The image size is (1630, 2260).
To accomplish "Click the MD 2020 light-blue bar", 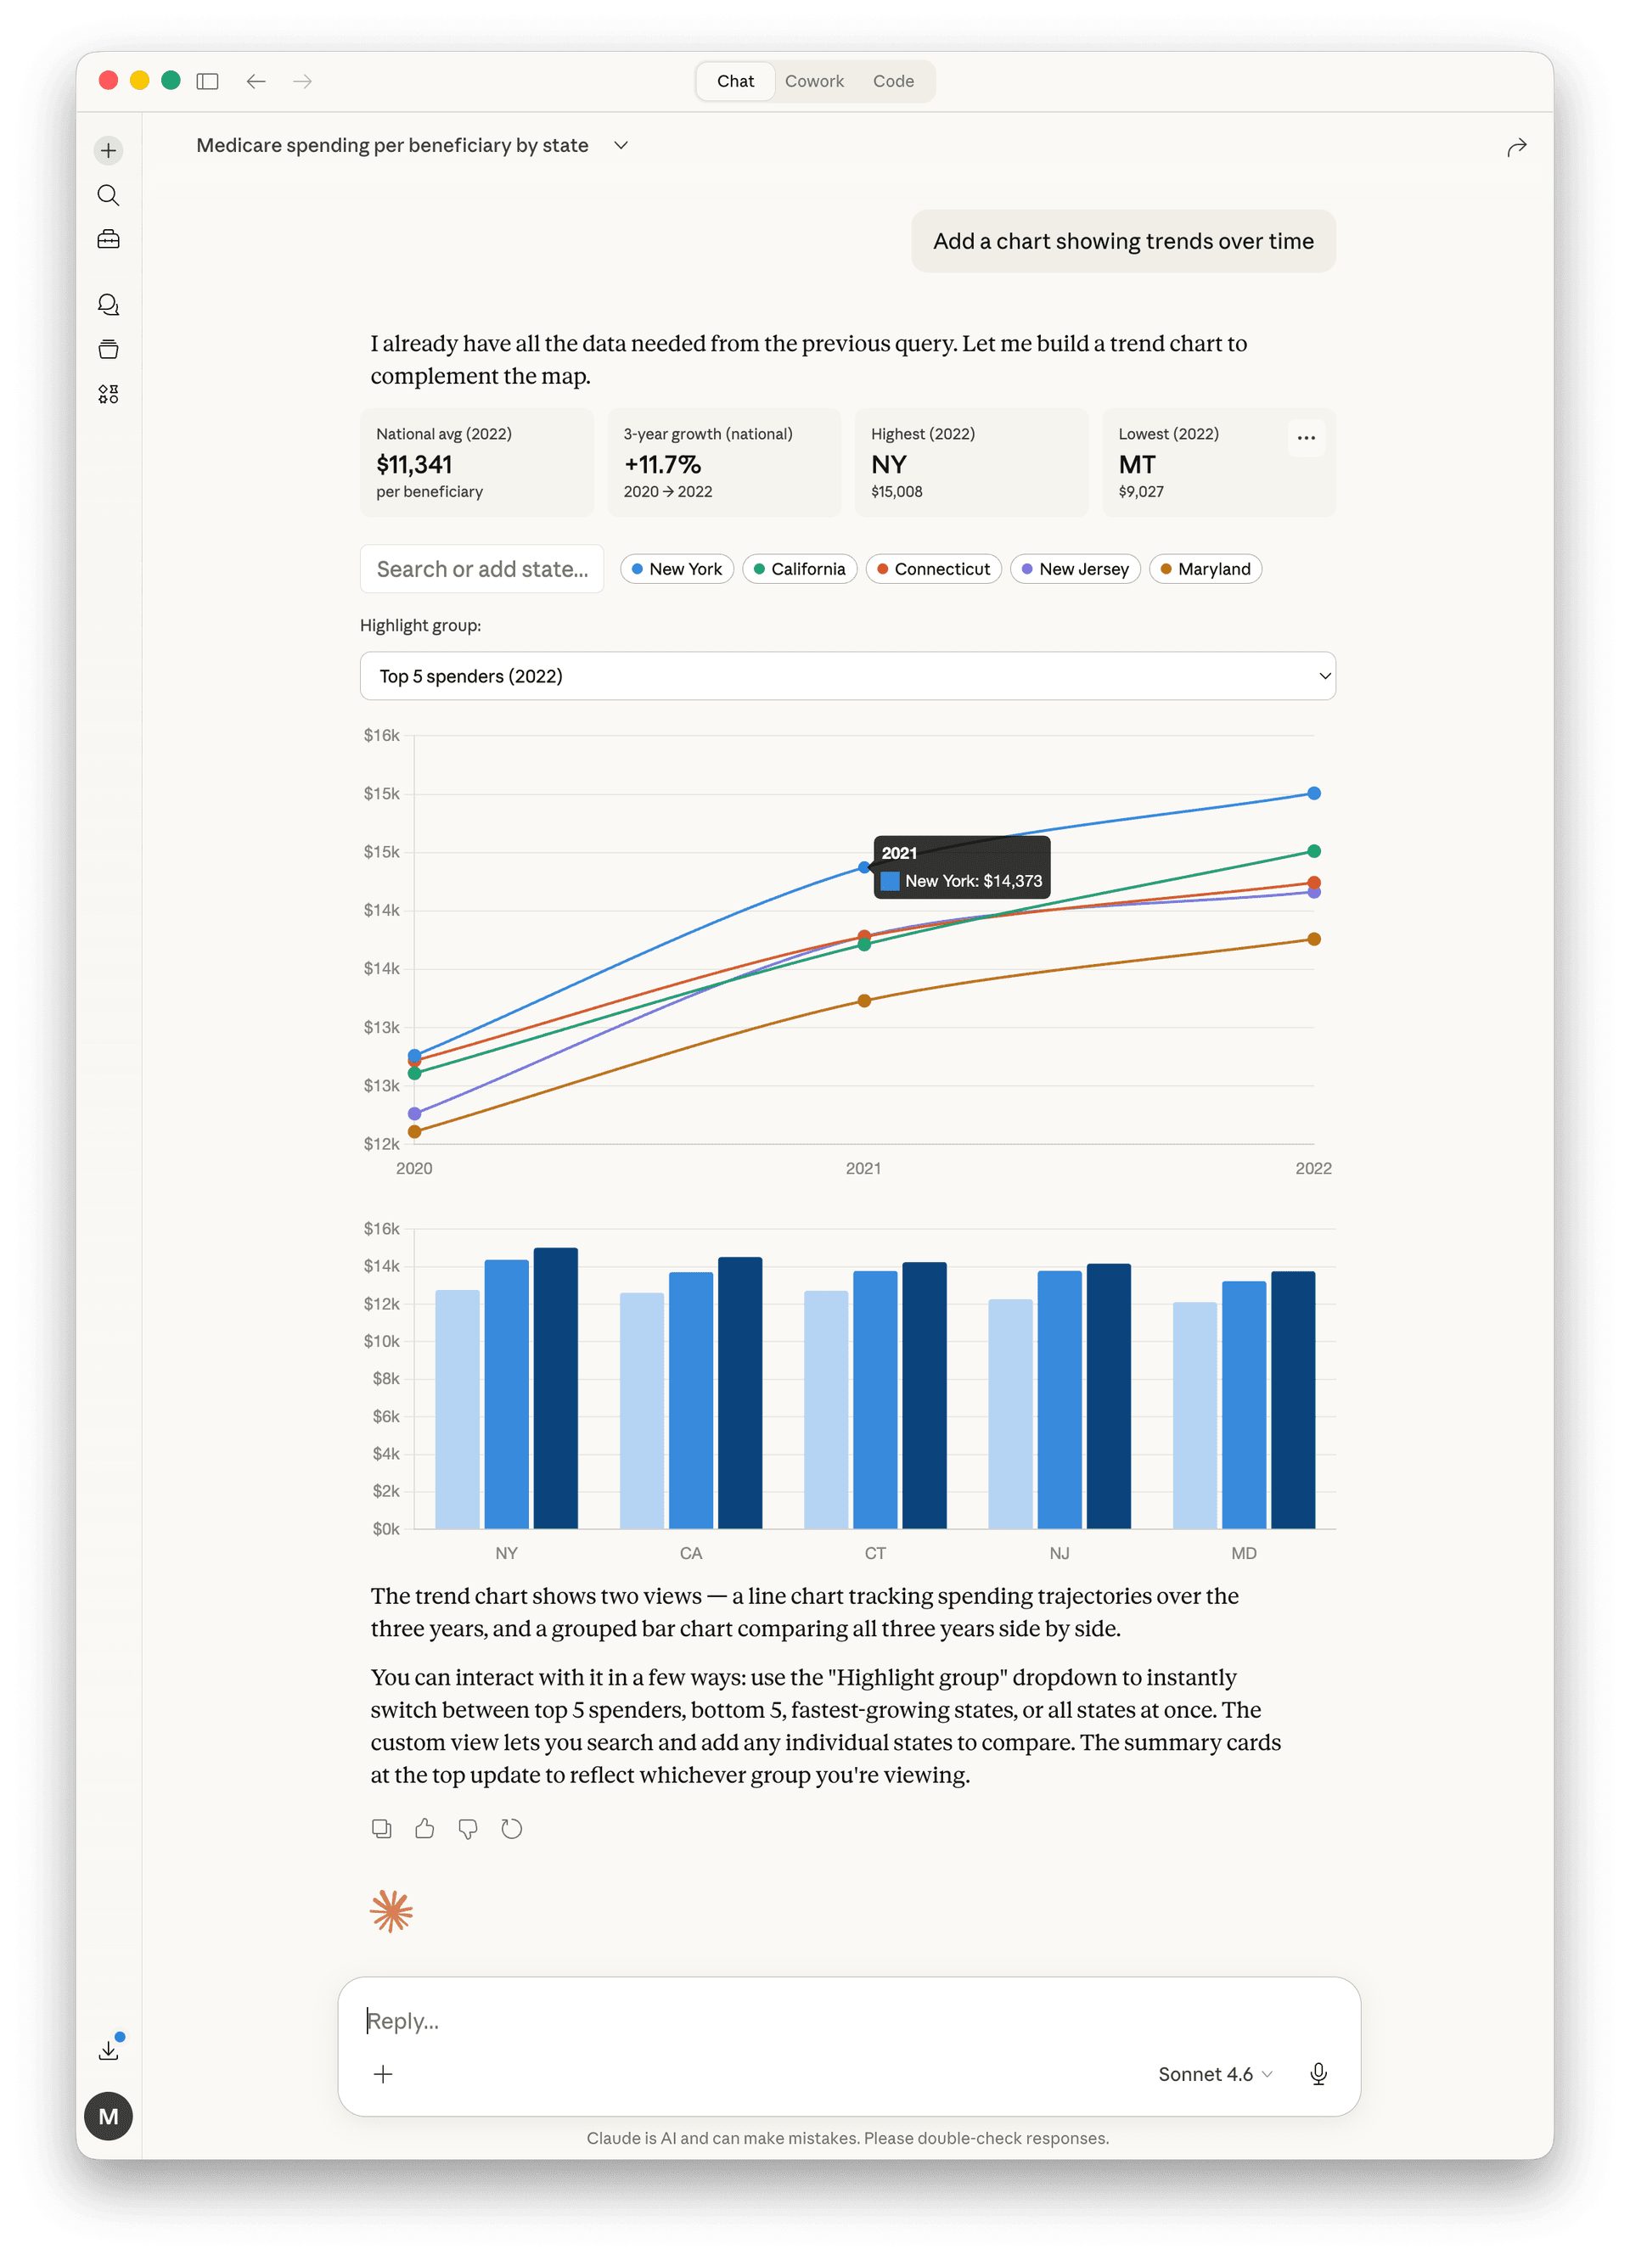I will [x=1194, y=1415].
